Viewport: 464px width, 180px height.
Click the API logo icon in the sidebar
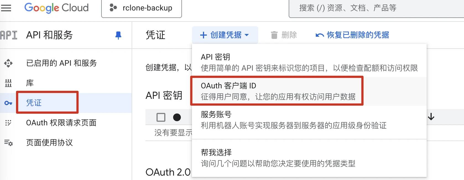click(x=9, y=35)
